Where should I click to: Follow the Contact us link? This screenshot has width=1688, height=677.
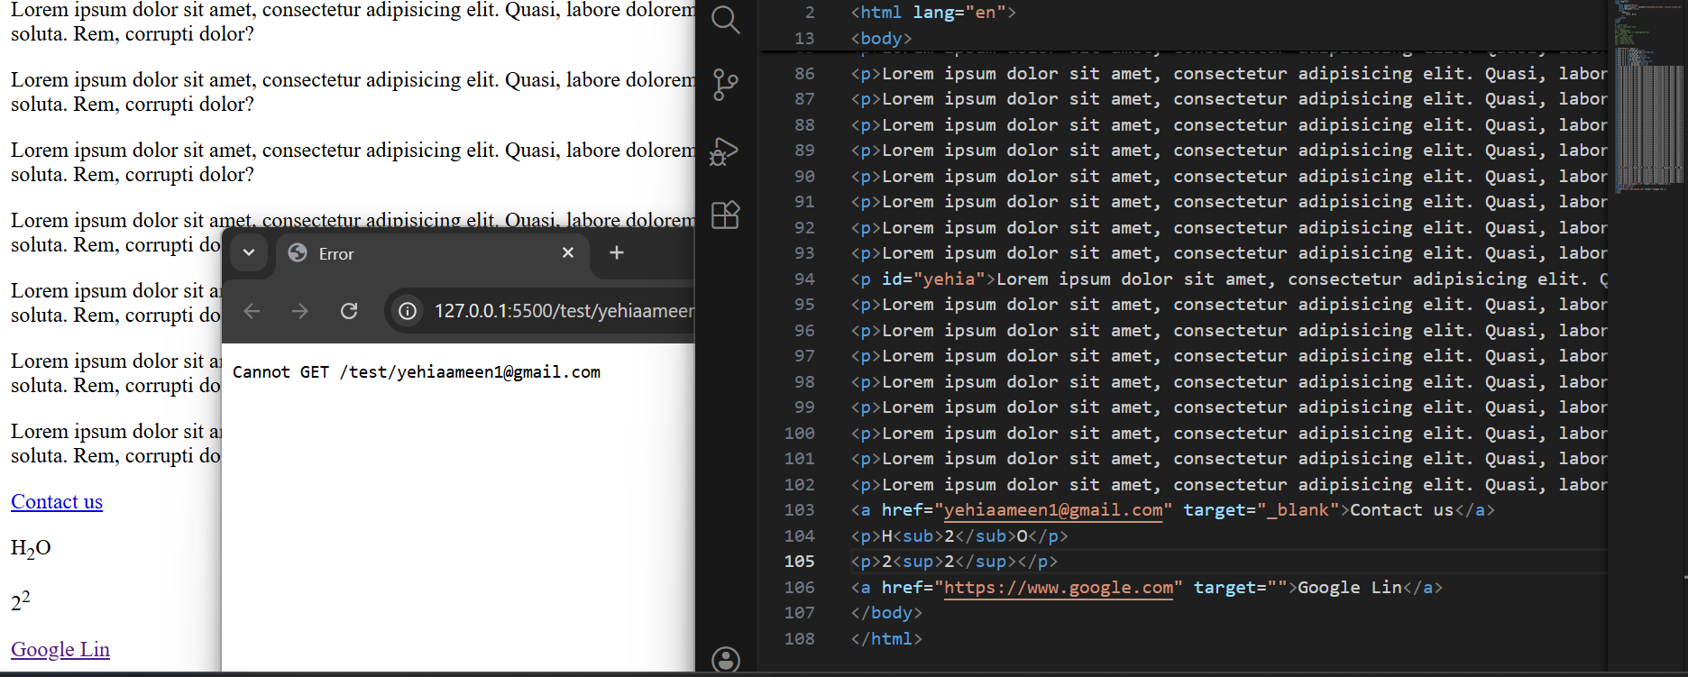coord(57,502)
